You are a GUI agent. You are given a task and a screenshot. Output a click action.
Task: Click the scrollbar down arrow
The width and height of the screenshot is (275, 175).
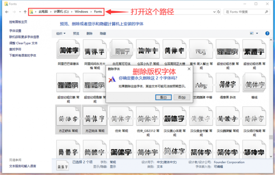click(x=271, y=156)
